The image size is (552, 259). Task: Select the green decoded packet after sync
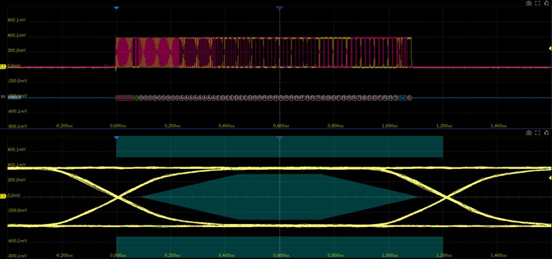(x=136, y=98)
